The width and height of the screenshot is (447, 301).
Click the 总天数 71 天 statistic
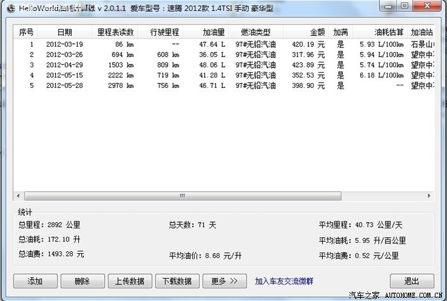192,225
